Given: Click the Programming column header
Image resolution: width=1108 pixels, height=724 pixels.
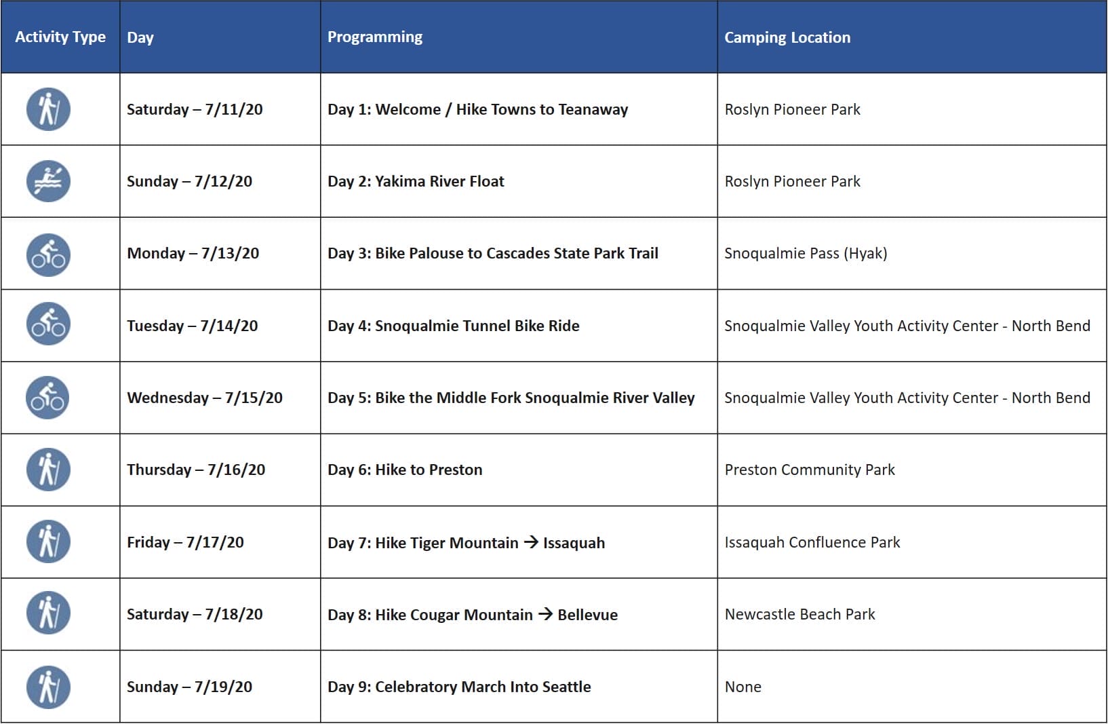Looking at the screenshot, I should [x=375, y=37].
